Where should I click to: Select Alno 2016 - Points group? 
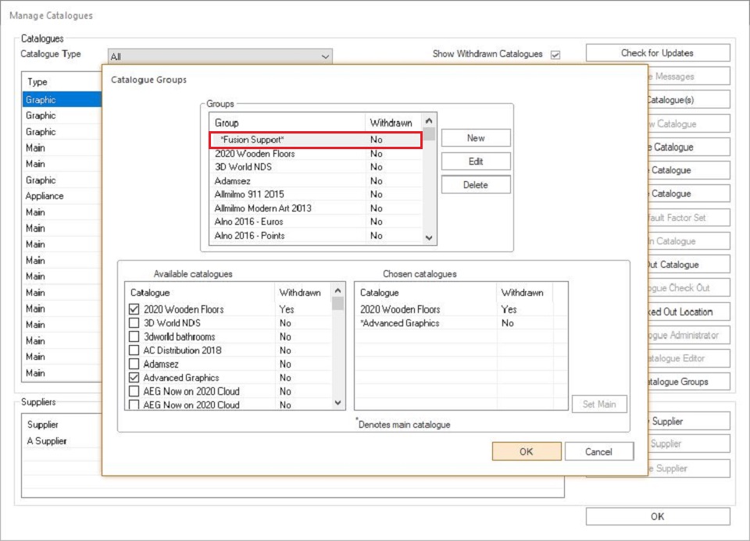[316, 235]
